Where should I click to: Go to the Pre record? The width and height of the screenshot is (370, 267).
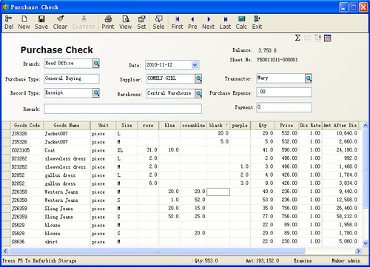point(192,22)
